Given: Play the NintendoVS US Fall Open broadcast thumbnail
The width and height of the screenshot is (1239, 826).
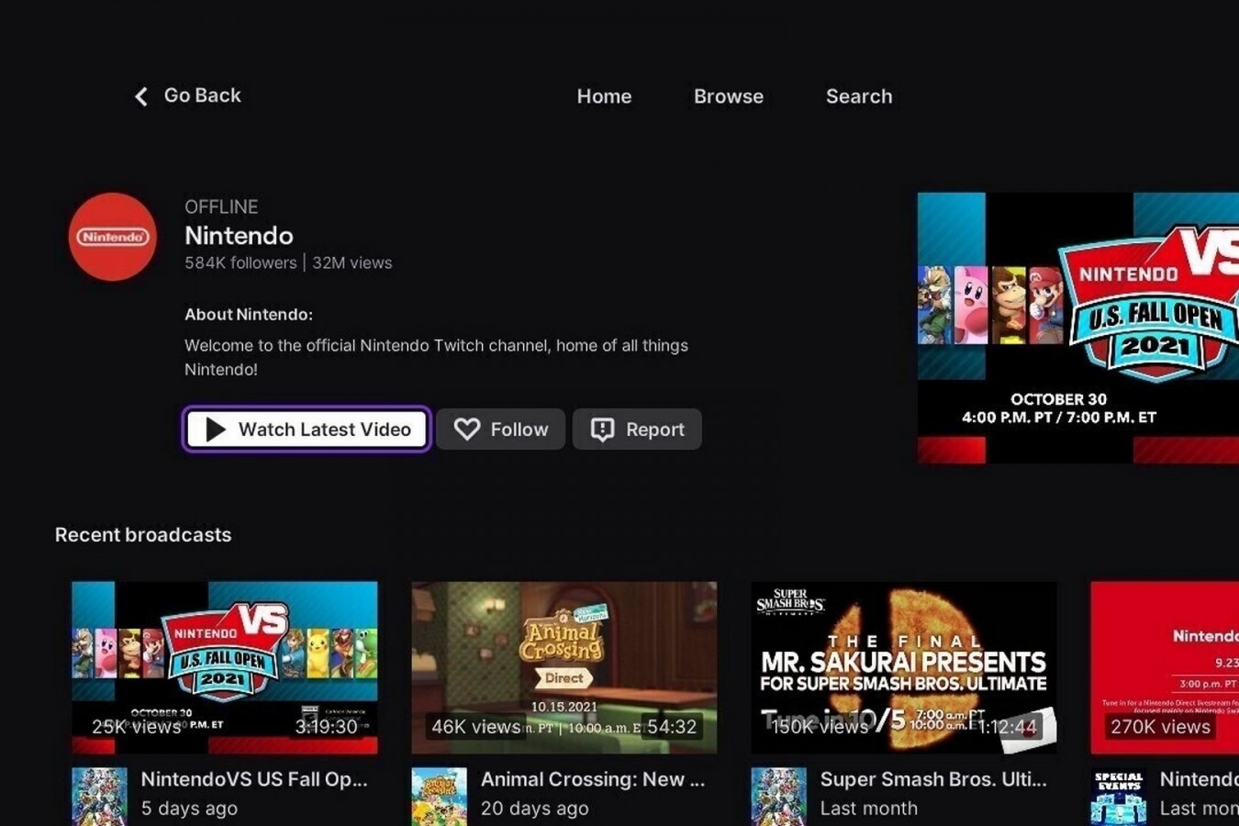Looking at the screenshot, I should click(x=225, y=667).
